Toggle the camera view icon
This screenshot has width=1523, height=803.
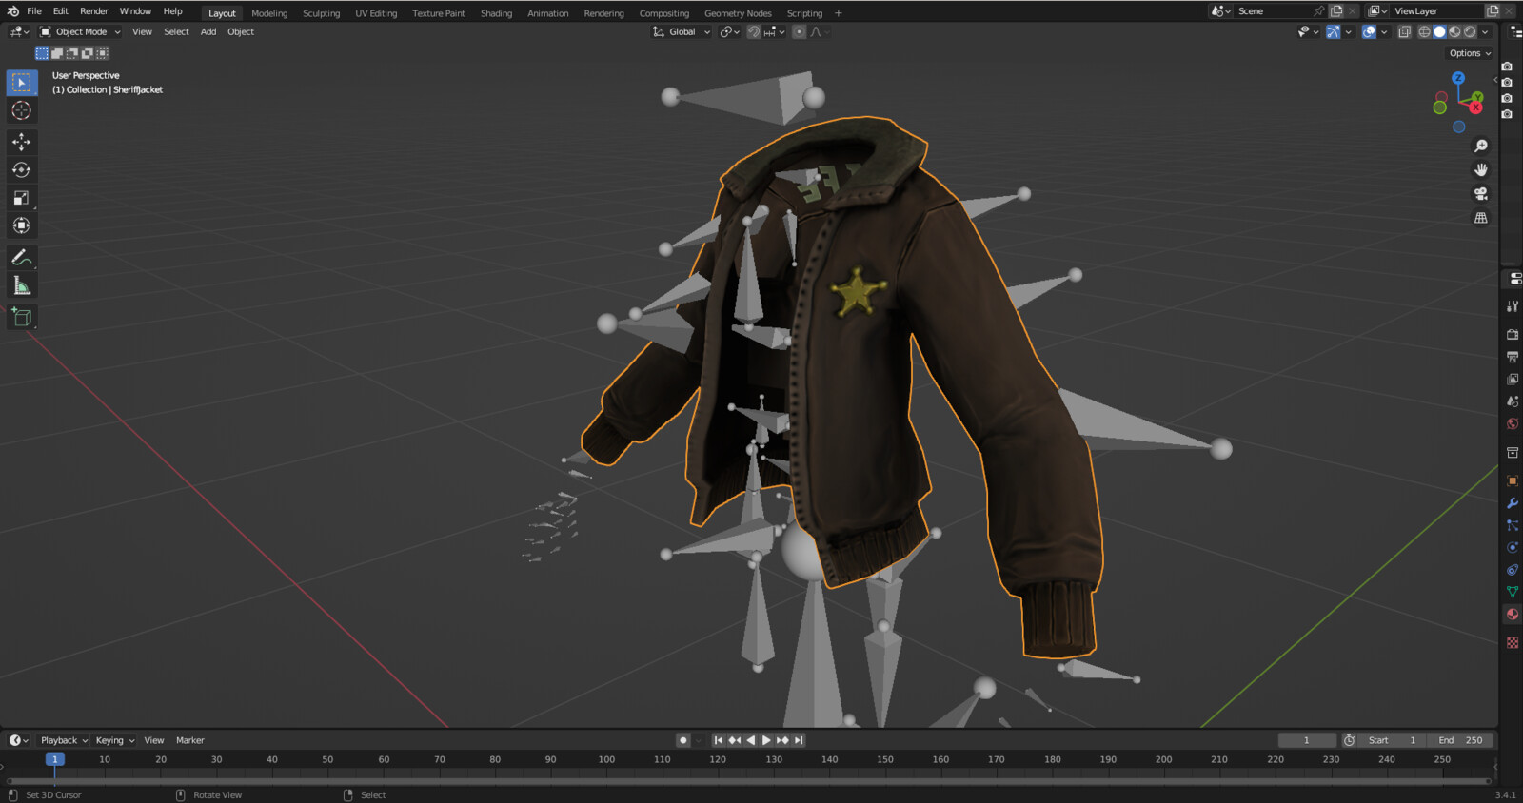pos(1481,194)
